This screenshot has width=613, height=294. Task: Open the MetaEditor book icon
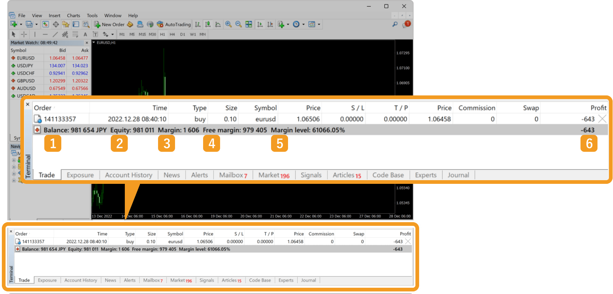click(x=130, y=24)
